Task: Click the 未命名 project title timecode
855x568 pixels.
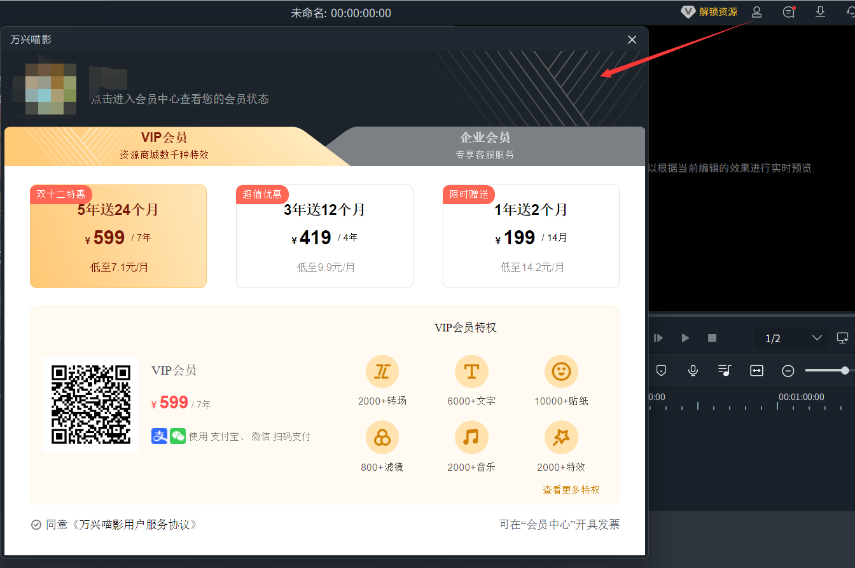Action: click(x=341, y=13)
